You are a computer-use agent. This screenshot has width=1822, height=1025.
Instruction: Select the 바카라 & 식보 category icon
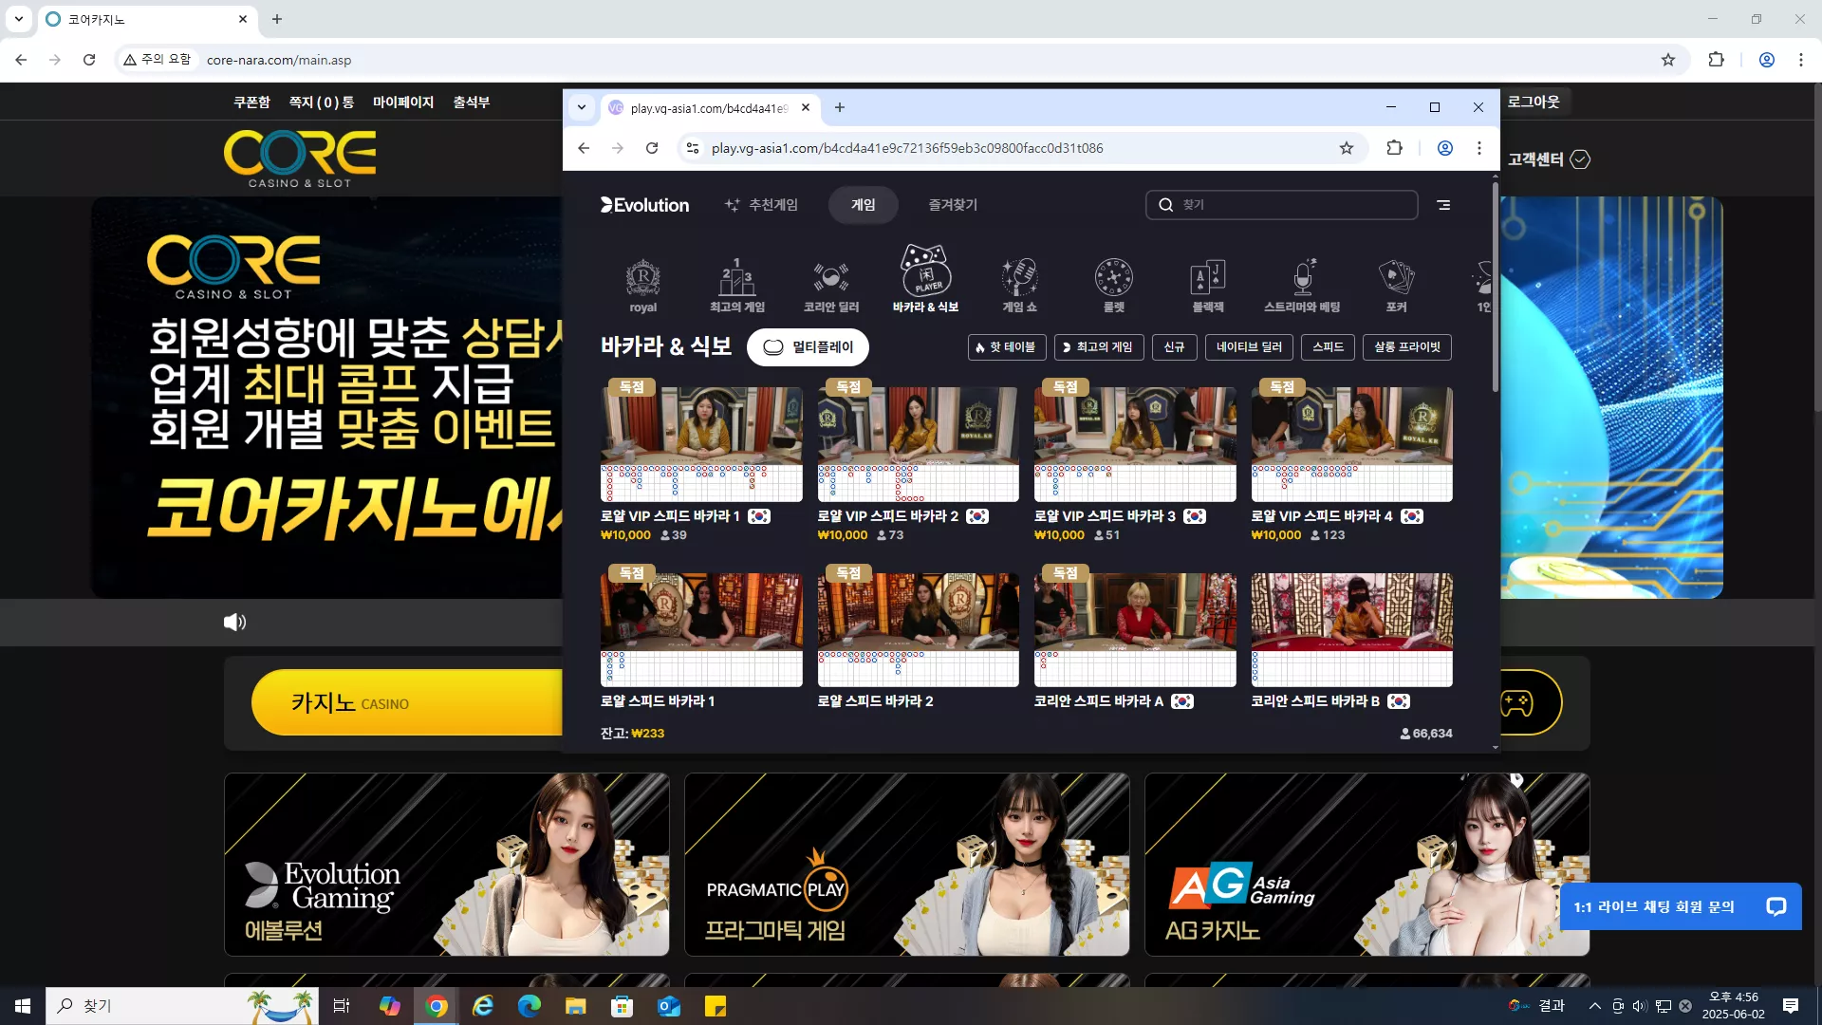(925, 279)
